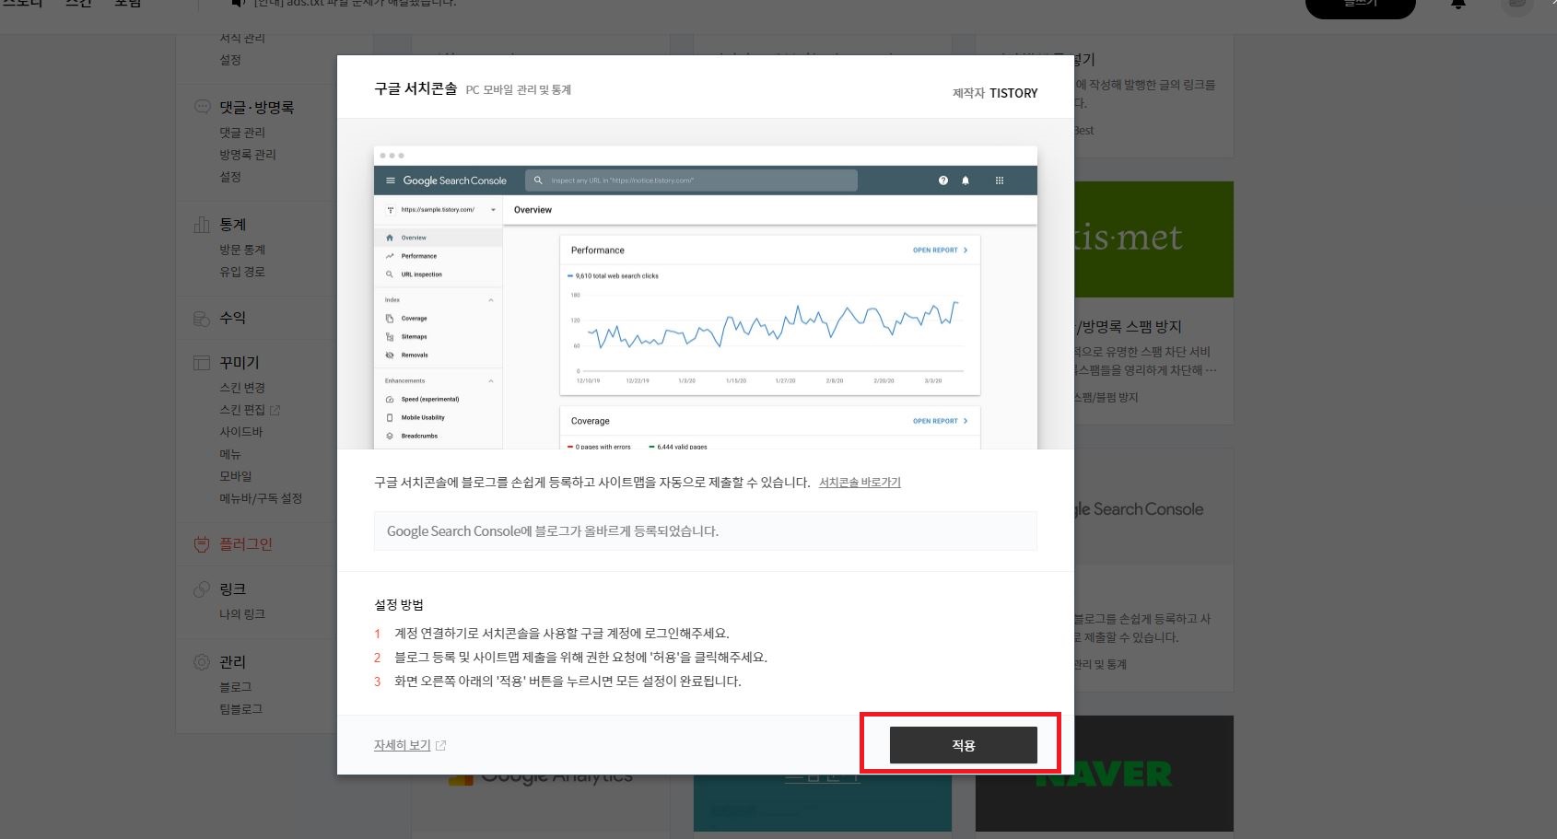Click the Google Search Console registration status field
The image size is (1557, 839).
click(705, 531)
